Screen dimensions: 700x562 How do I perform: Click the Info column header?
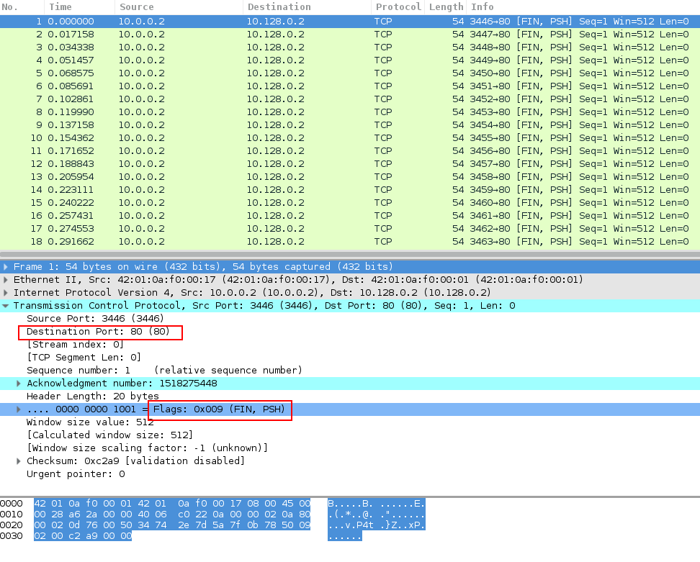583,6
